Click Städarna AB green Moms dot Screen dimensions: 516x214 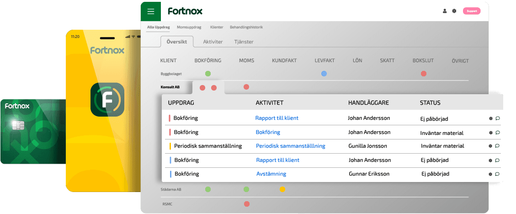[x=246, y=189]
